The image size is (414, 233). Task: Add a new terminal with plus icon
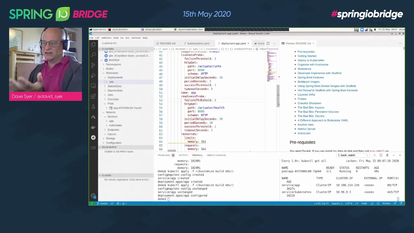(x=374, y=155)
